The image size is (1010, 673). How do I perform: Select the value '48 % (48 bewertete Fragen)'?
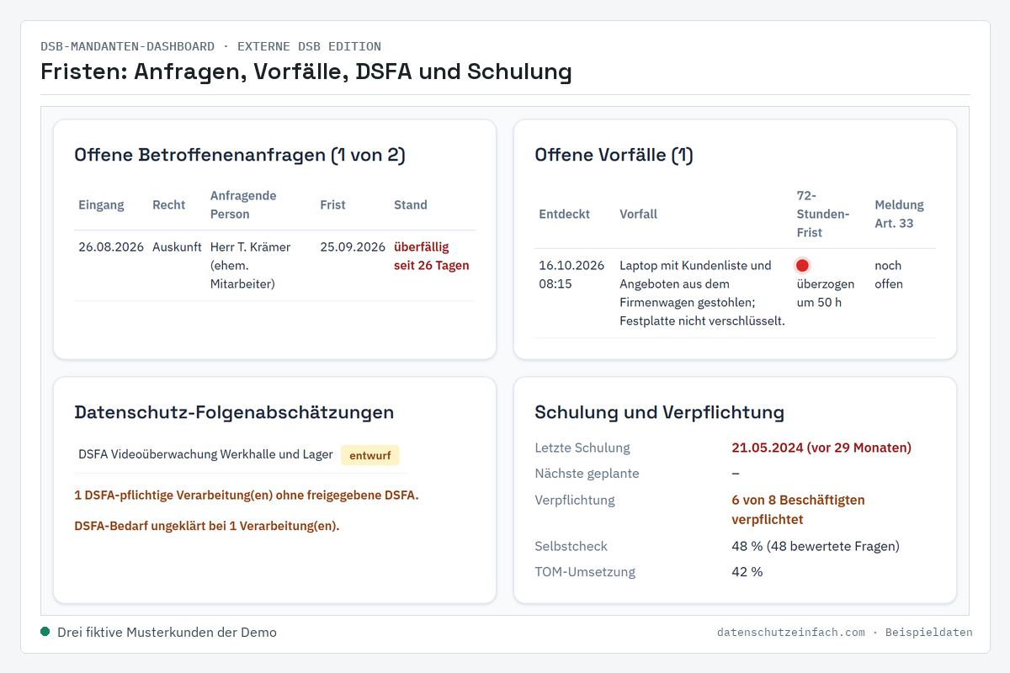tap(816, 546)
